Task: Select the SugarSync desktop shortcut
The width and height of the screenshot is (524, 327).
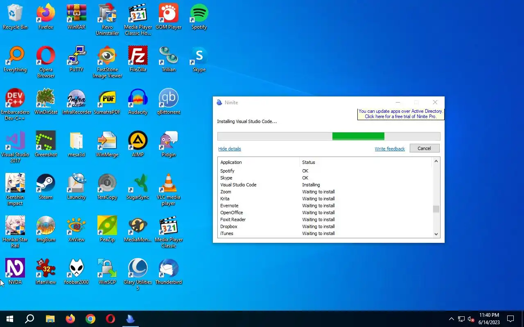Action: coord(138,187)
